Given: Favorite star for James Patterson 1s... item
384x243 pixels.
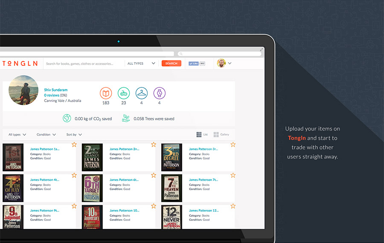Looking at the screenshot, I should tap(74, 145).
